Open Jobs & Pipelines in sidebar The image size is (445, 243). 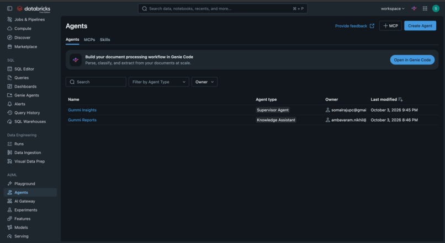click(x=30, y=19)
